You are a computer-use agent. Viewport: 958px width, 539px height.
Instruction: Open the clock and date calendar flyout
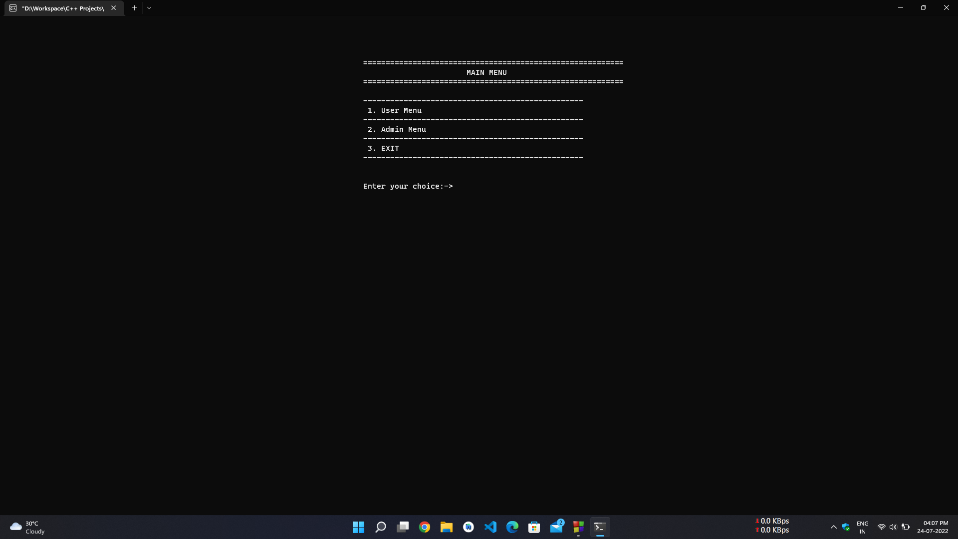coord(932,527)
